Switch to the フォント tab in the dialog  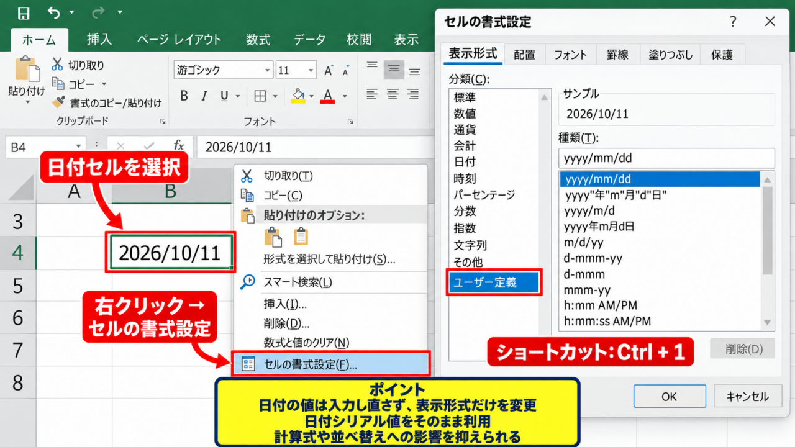coord(570,55)
